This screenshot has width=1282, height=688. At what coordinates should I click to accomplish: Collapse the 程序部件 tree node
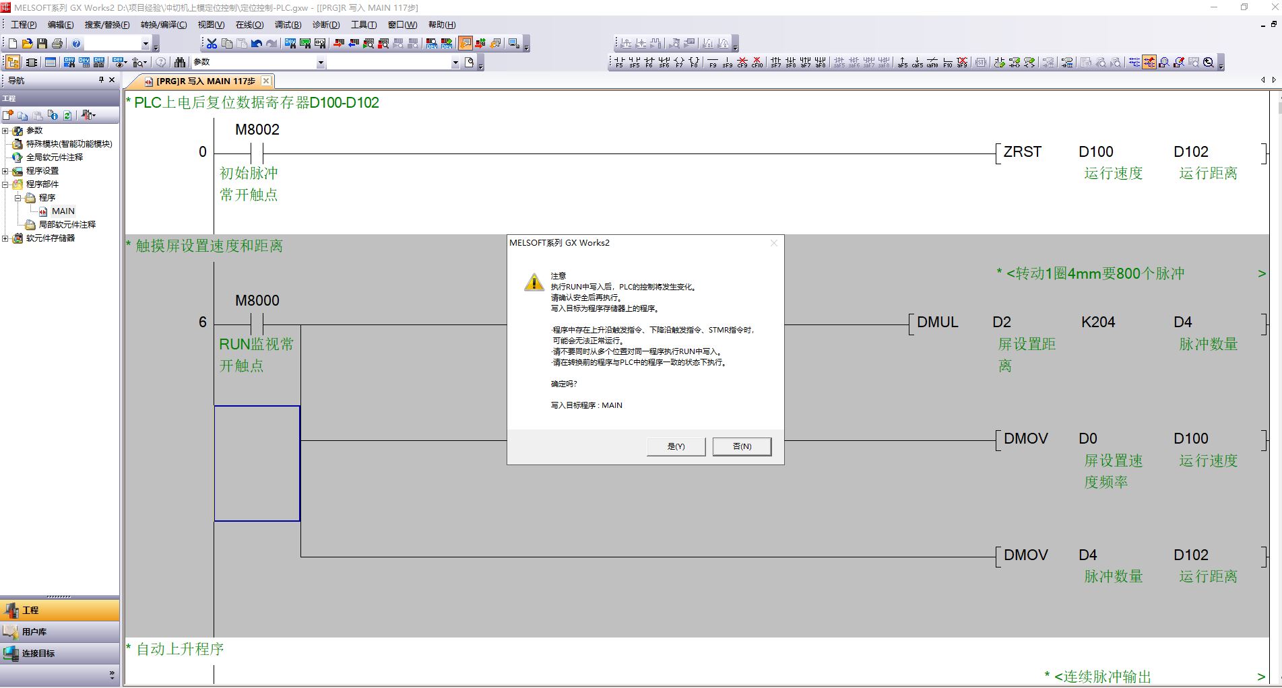pyautogui.click(x=5, y=184)
